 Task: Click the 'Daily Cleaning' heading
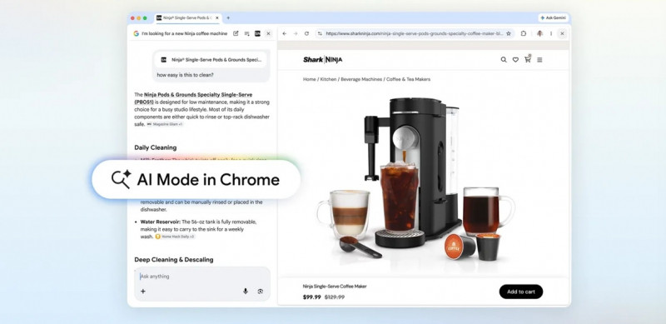pos(156,147)
